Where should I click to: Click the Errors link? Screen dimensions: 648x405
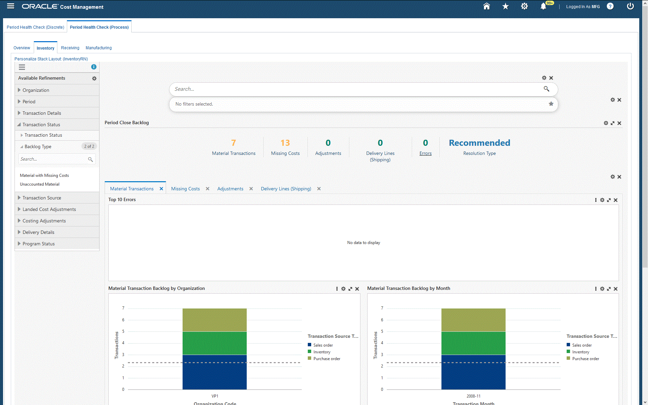[425, 153]
